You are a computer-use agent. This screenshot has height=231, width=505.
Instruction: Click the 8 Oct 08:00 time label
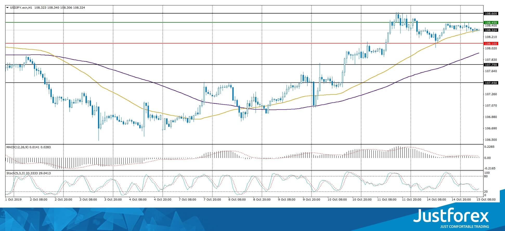tap(237, 200)
